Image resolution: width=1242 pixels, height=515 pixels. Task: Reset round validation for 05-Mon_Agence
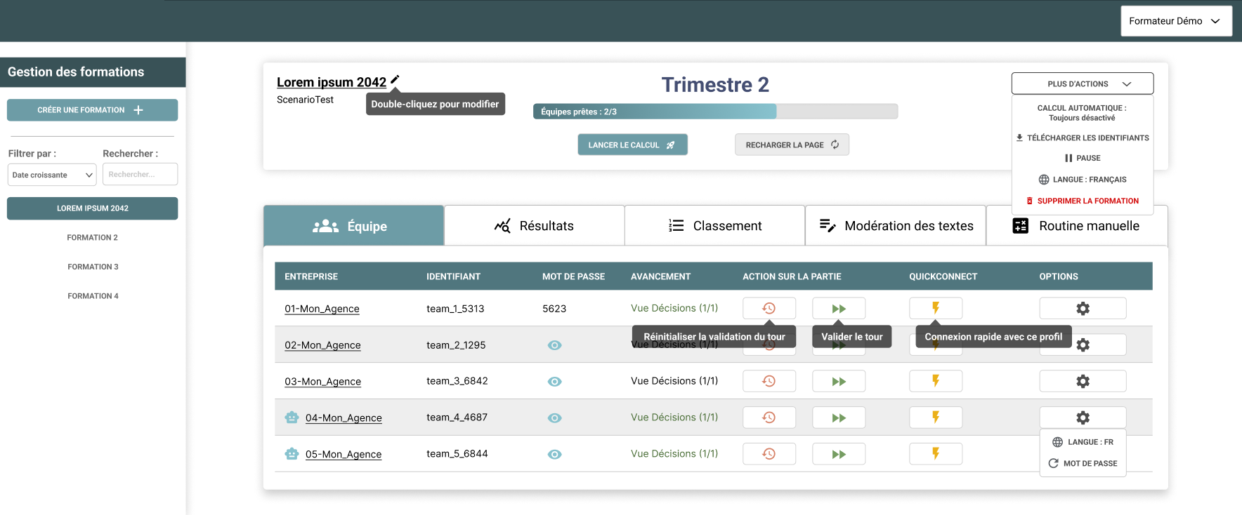click(769, 454)
